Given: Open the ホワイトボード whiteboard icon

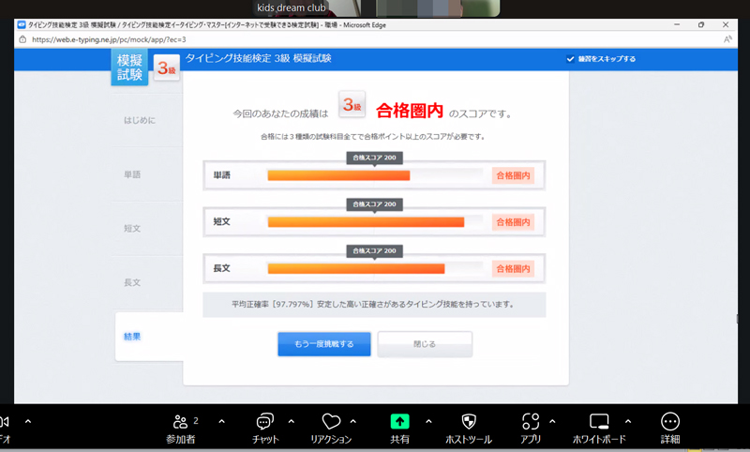Looking at the screenshot, I should point(599,422).
